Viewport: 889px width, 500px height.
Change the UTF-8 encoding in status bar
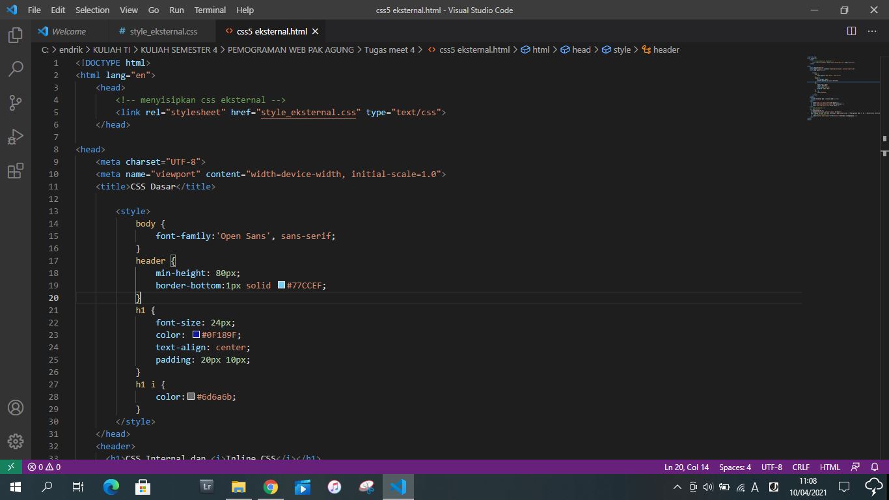click(x=772, y=467)
